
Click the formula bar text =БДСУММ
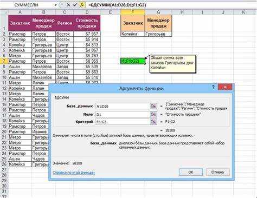[x=117, y=5]
